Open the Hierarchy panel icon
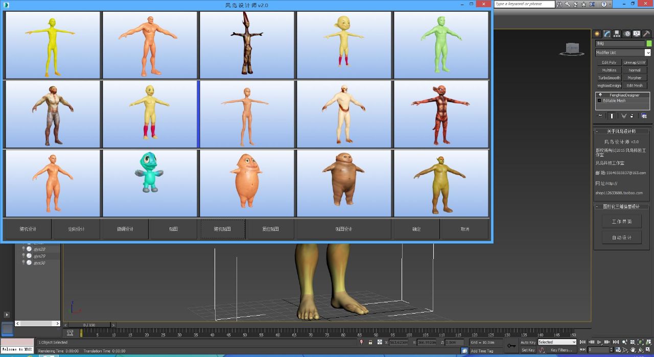Screen dimensions: 654x357 [x=617, y=34]
